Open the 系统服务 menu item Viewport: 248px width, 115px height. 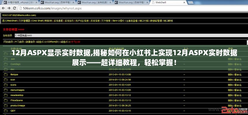[x=69, y=21]
